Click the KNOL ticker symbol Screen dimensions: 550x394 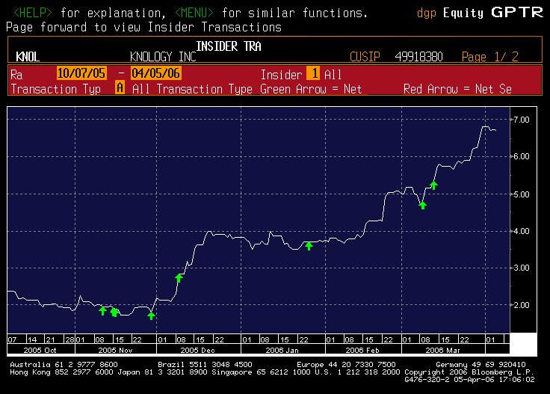pos(28,57)
